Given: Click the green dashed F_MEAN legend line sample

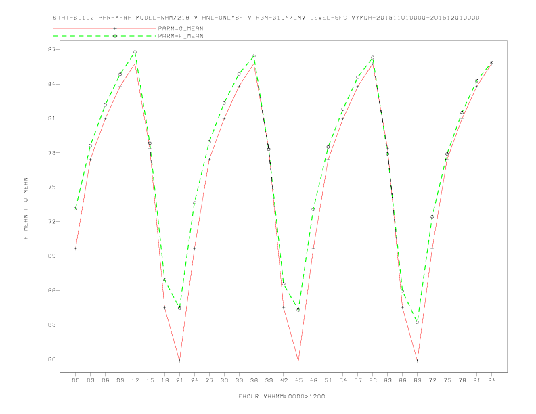Looking at the screenshot, I should point(105,36).
